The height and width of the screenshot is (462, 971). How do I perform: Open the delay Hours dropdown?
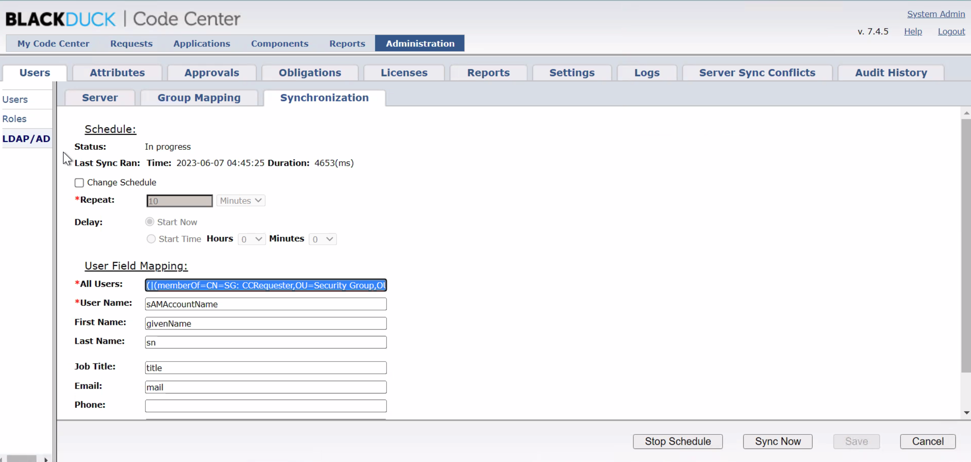(x=251, y=239)
